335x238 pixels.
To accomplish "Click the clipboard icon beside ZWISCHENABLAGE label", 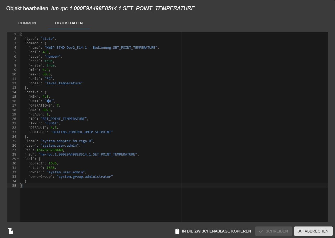I will (x=177, y=231).
